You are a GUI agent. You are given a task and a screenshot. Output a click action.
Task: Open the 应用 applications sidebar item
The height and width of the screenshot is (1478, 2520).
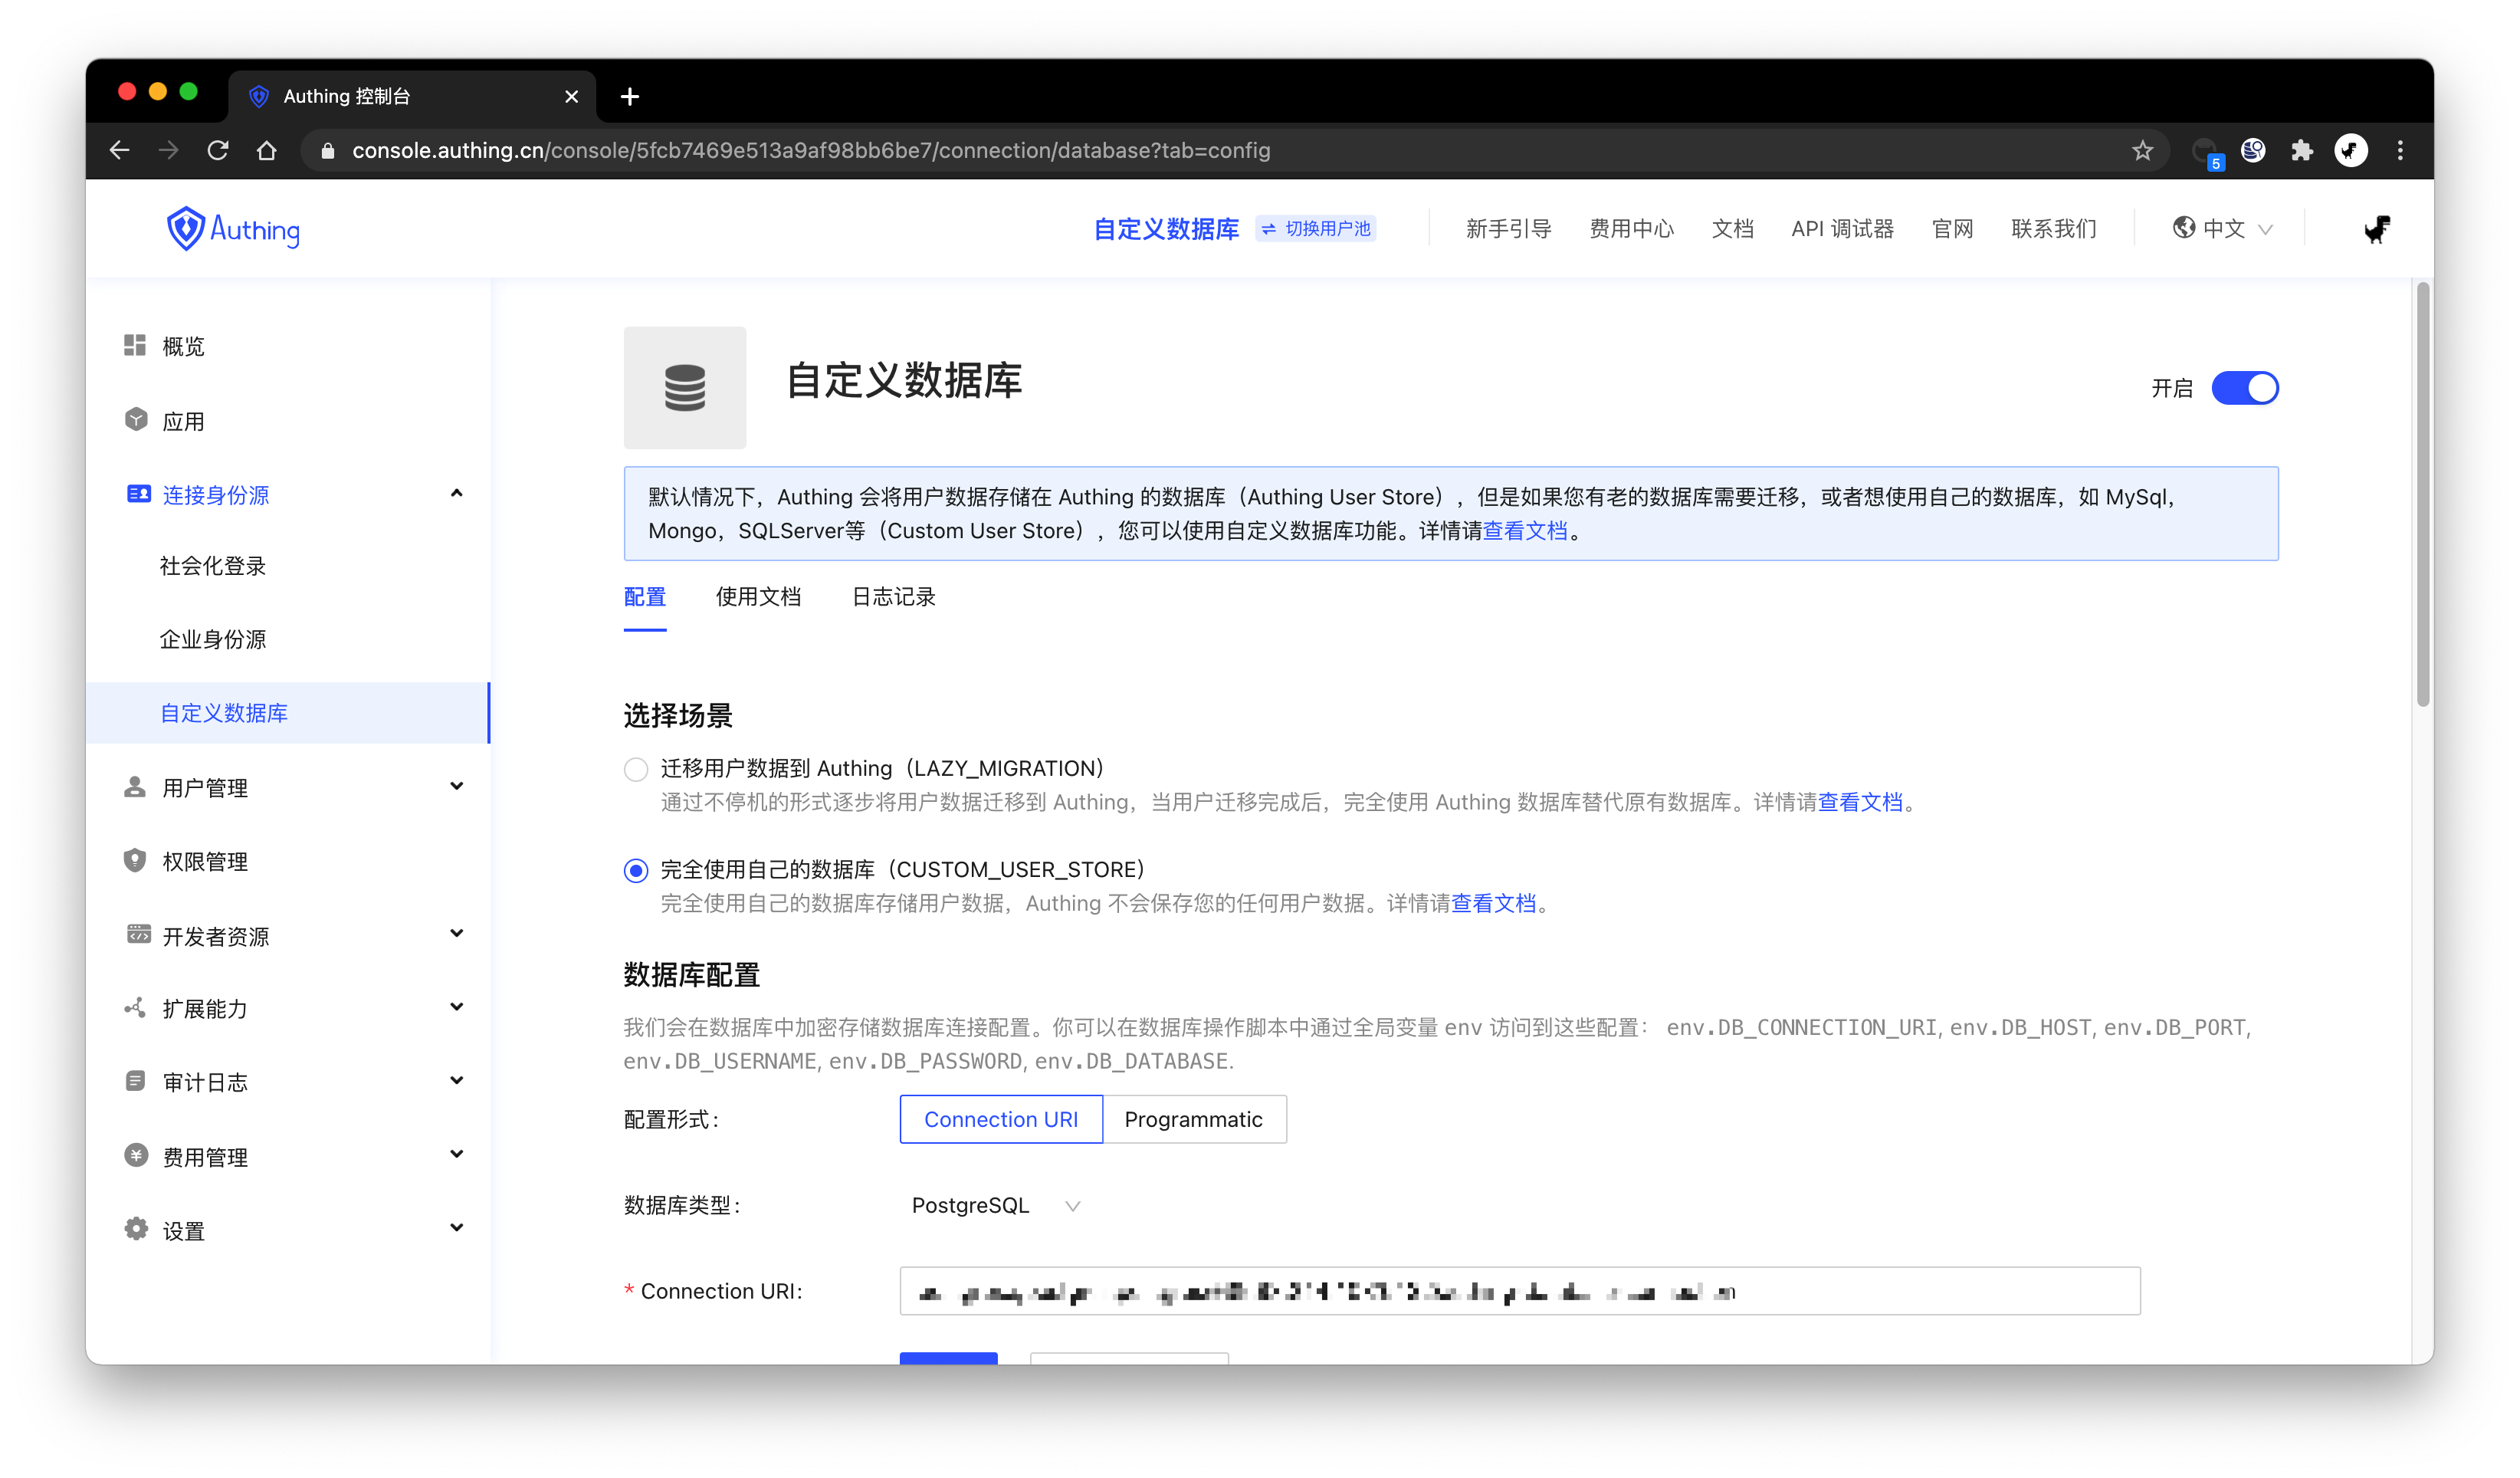pyautogui.click(x=183, y=421)
